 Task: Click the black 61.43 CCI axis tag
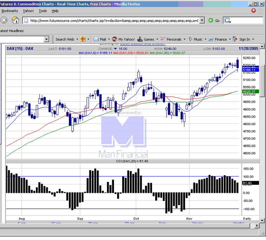(x=251, y=183)
